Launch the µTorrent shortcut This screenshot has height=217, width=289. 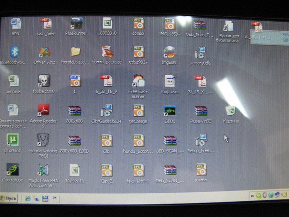(13, 140)
